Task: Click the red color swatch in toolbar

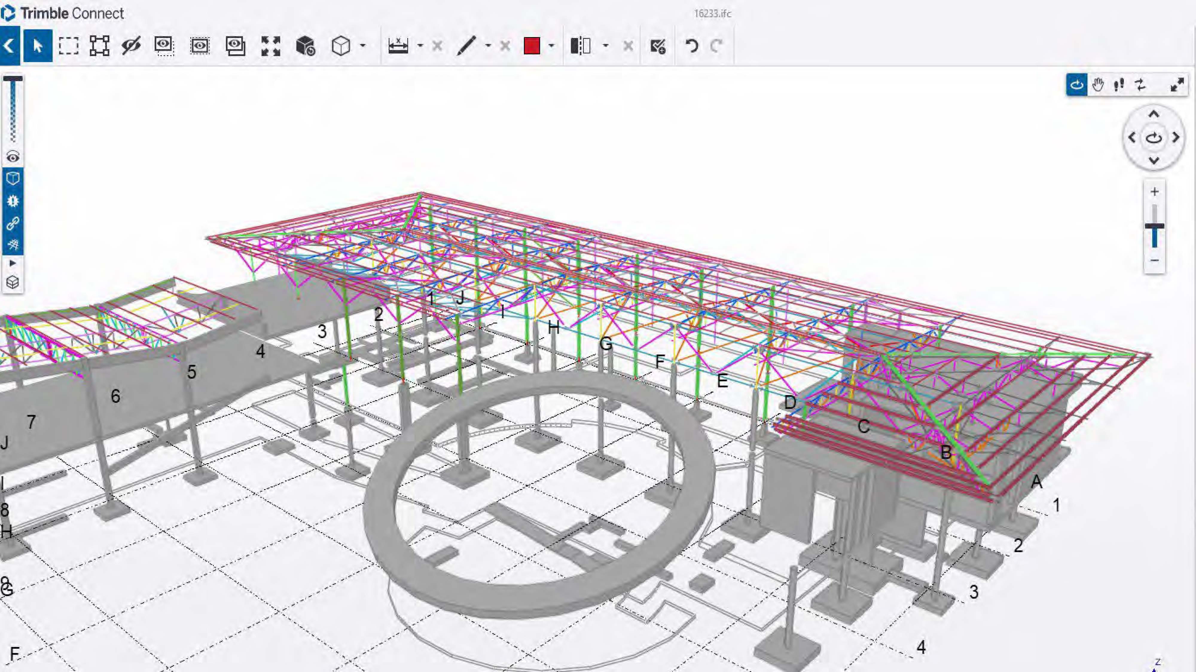Action: tap(532, 46)
